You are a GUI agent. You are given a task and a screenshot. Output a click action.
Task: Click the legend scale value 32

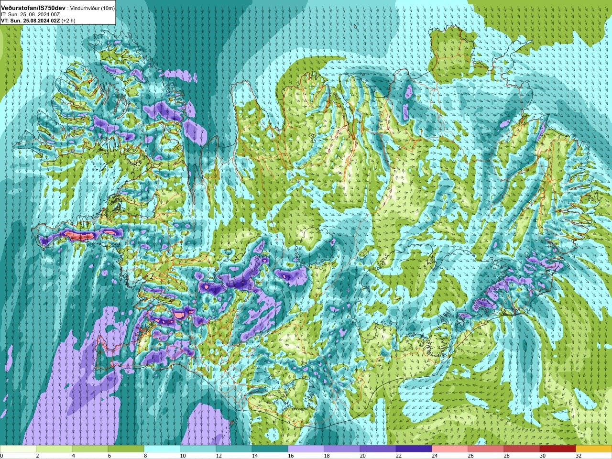click(579, 456)
